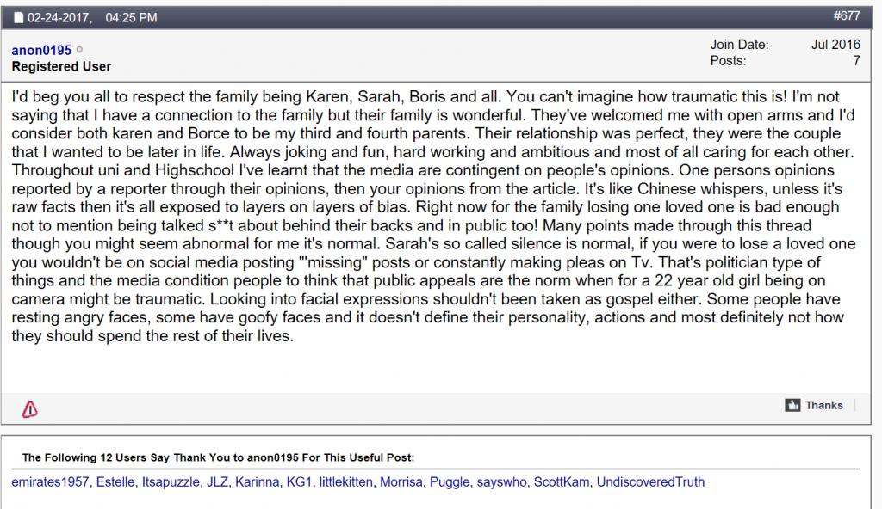Screen dimensions: 882x509
Task: Visit emirates1957's profile
Action: click(x=50, y=481)
